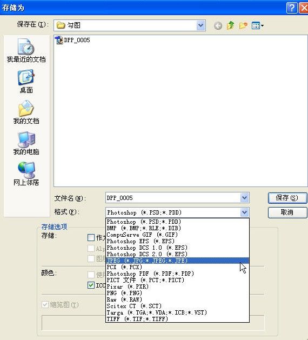The height and width of the screenshot is (340, 308).
Task: Choose Scitex CT (*.SCT) format
Action: click(x=177, y=306)
